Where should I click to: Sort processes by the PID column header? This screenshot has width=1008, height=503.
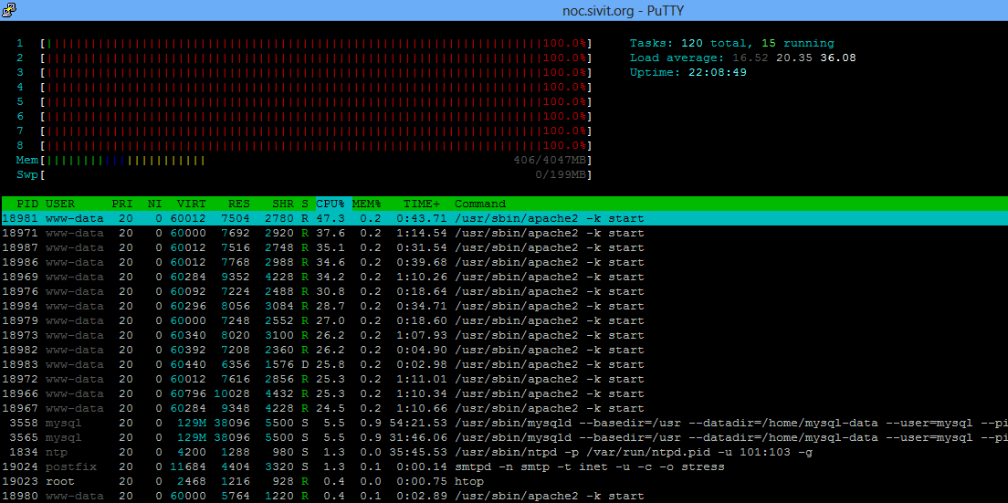pos(27,204)
